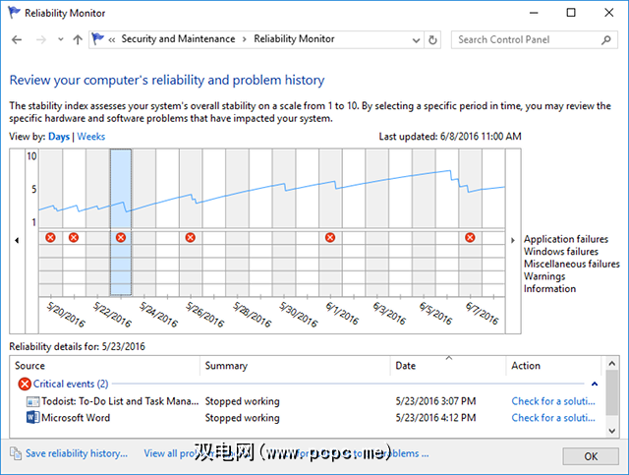Select the red error icon on 5/26/2016
Screen dimensions: 629x475
tap(191, 238)
